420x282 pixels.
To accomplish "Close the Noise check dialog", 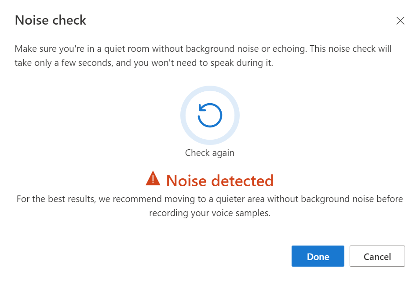I will click(400, 21).
